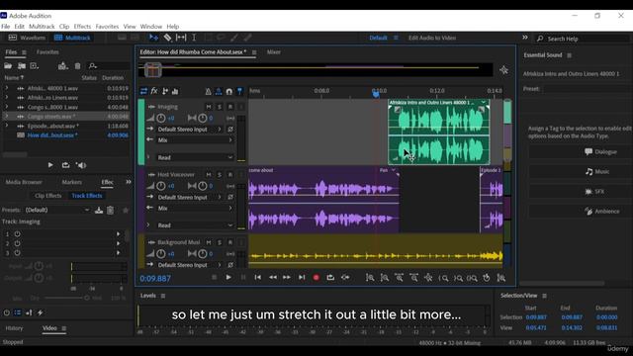The image size is (633, 356).
Task: Click the Zoom Out Full icon
Action: [x=428, y=278]
